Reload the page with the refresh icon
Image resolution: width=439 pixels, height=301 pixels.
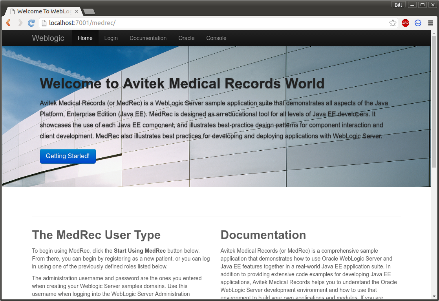31,23
